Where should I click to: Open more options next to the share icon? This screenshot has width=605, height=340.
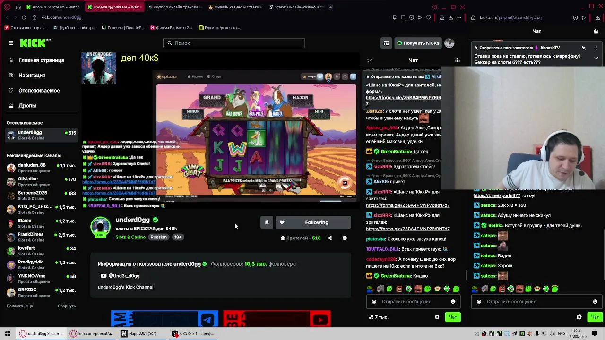coord(345,238)
